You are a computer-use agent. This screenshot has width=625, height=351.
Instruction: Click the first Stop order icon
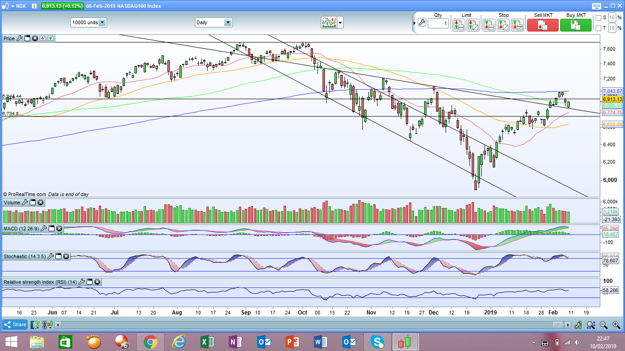(489, 25)
